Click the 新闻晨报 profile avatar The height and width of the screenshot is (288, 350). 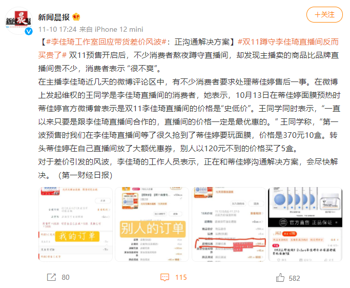(19, 21)
